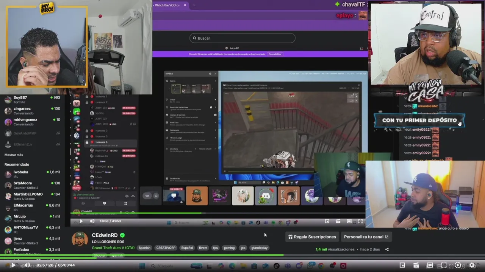The image size is (485, 272).
Task: Focus the Discord Buscar search field
Action: click(x=242, y=38)
